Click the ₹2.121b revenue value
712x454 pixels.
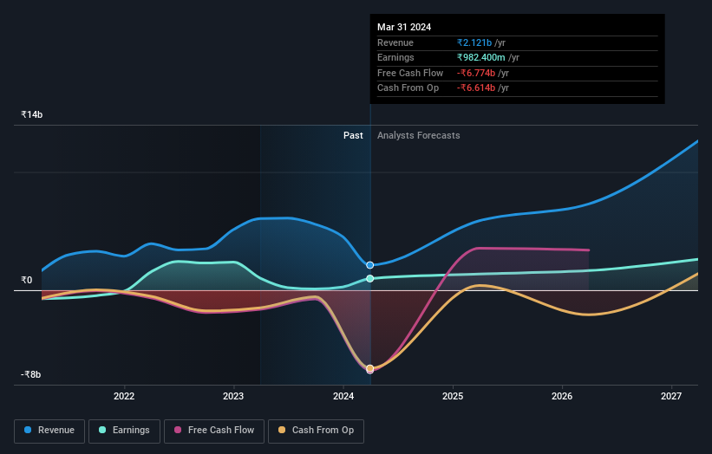(x=474, y=42)
